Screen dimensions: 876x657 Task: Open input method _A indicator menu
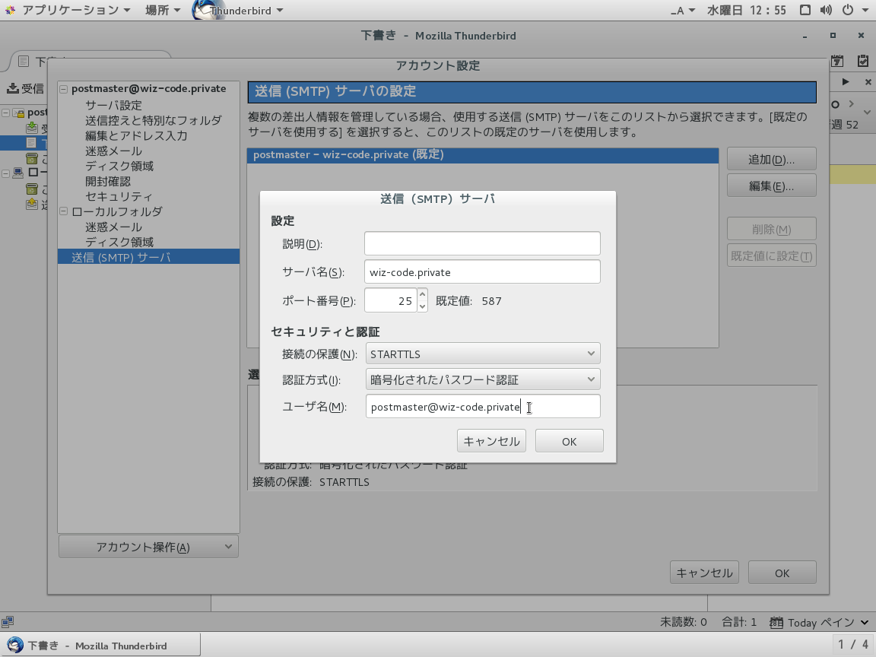click(x=683, y=10)
